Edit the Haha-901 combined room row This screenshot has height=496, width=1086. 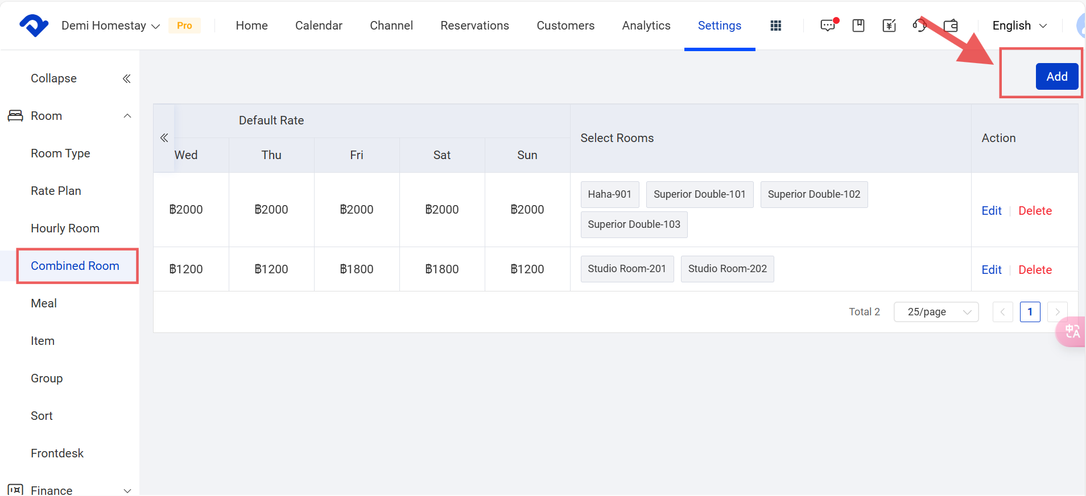pyautogui.click(x=991, y=211)
